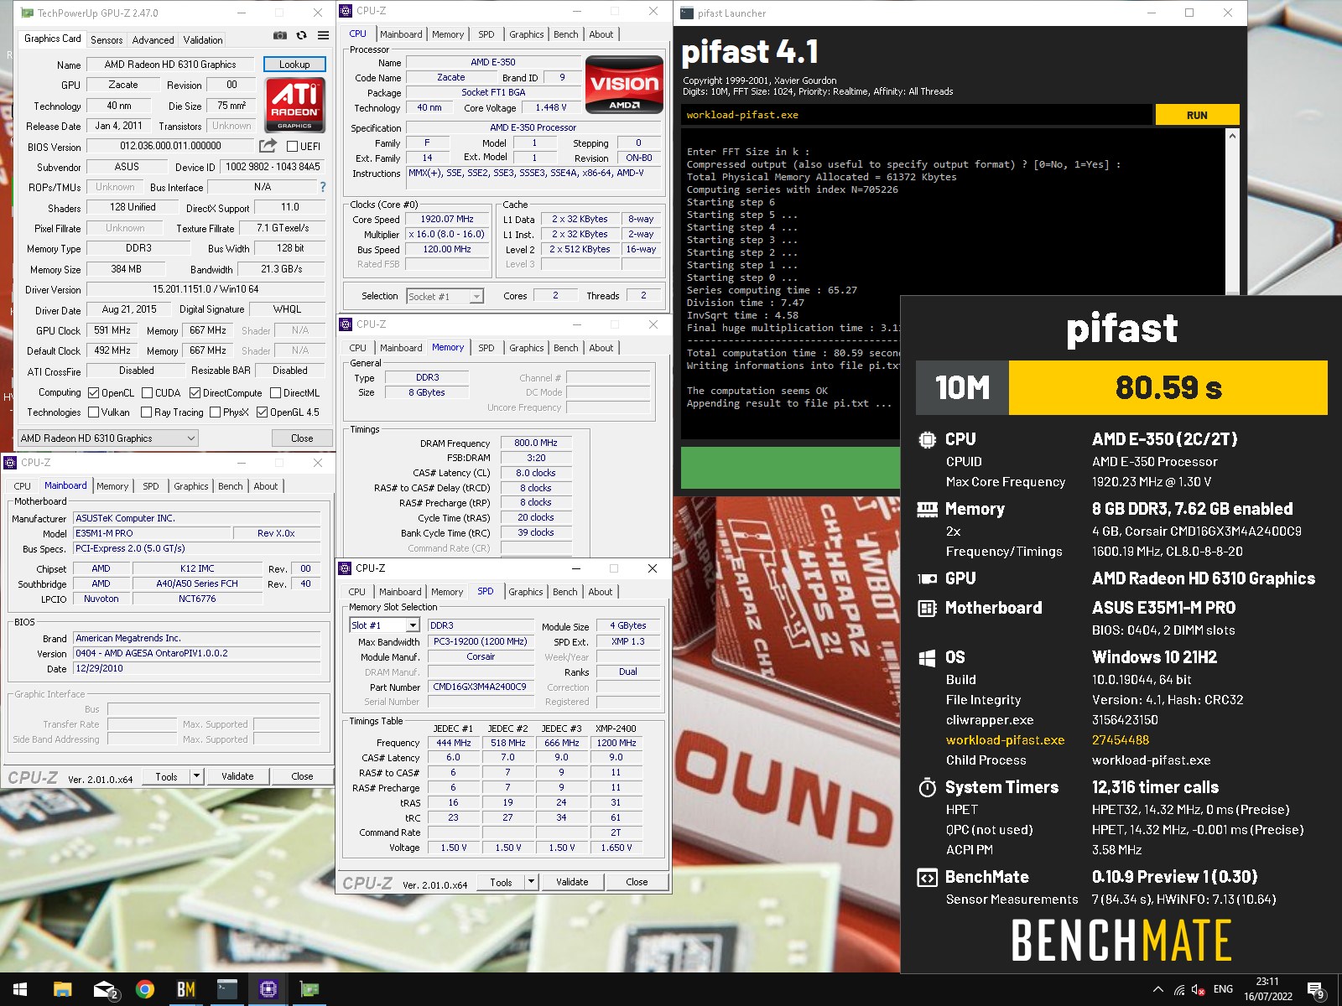Click the CPU chip icon in the BenchMate panel
This screenshot has height=1006, width=1342.
tap(927, 439)
